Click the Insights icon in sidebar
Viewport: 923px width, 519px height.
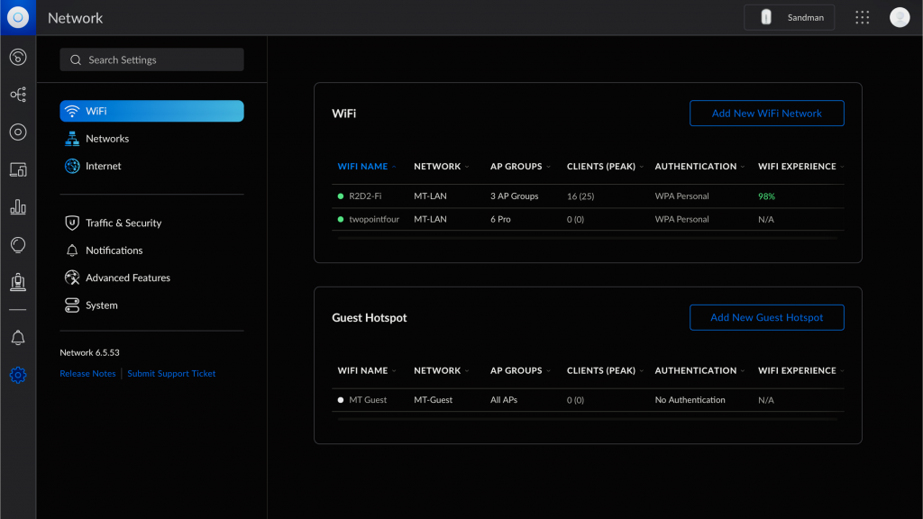[x=18, y=244]
